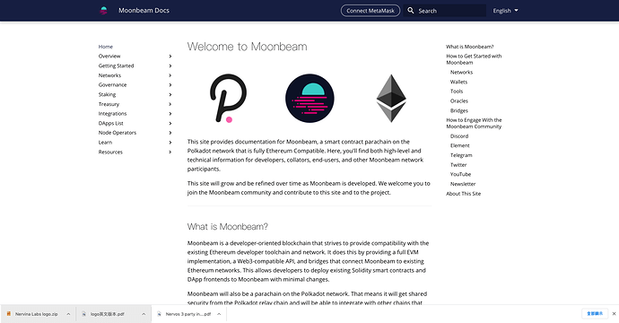Screen dimensions: 619x323
Task: Jump to How to Engage With the Community
Action: coord(474,123)
